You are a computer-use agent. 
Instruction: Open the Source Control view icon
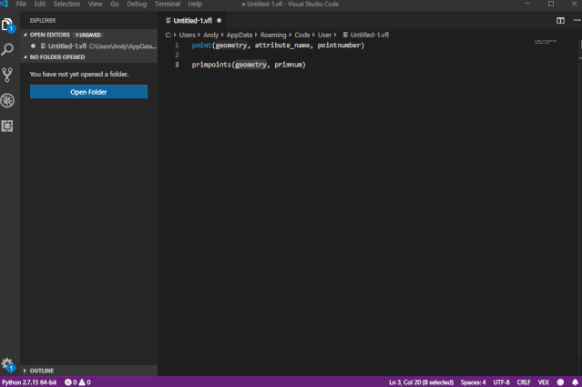point(7,75)
